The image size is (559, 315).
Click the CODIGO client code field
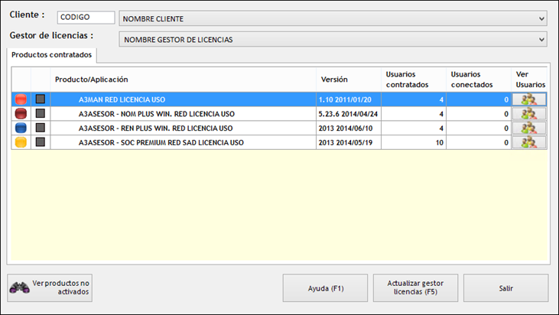click(x=86, y=17)
